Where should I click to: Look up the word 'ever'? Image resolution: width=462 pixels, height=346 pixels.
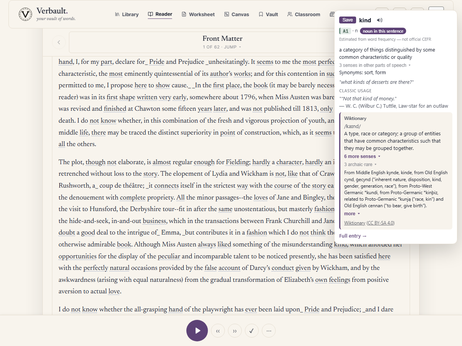tap(251, 309)
